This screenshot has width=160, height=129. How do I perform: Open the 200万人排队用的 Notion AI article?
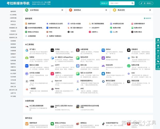coord(64,106)
